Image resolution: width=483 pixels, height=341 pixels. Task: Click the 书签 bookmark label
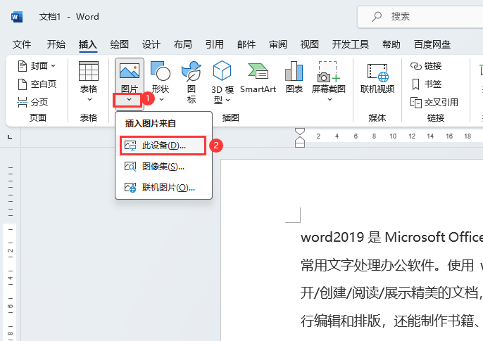433,84
